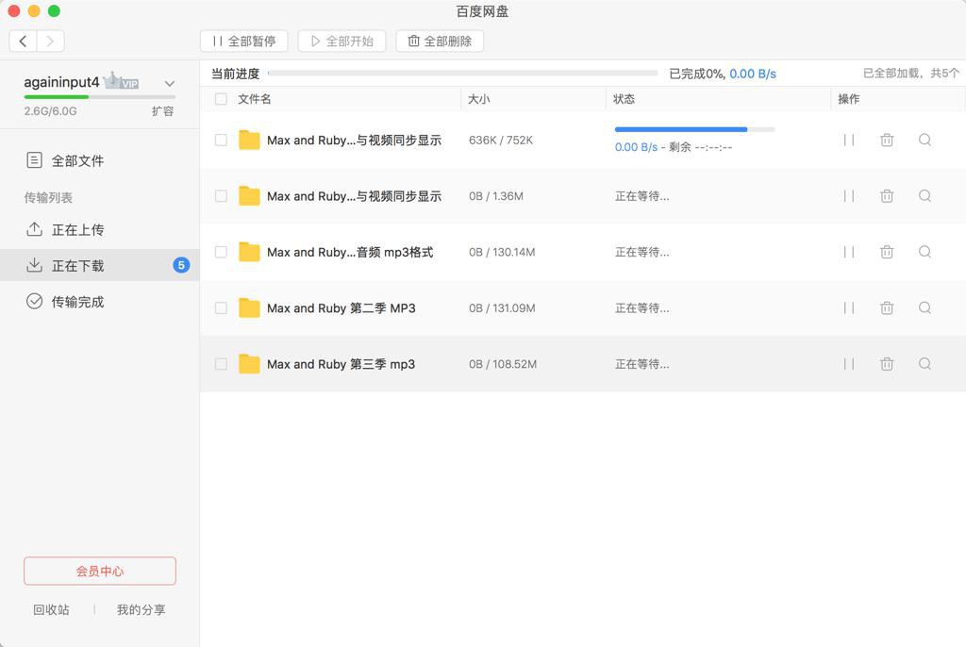Open the 正在下载 list
This screenshot has height=647, width=966.
pos(99,266)
